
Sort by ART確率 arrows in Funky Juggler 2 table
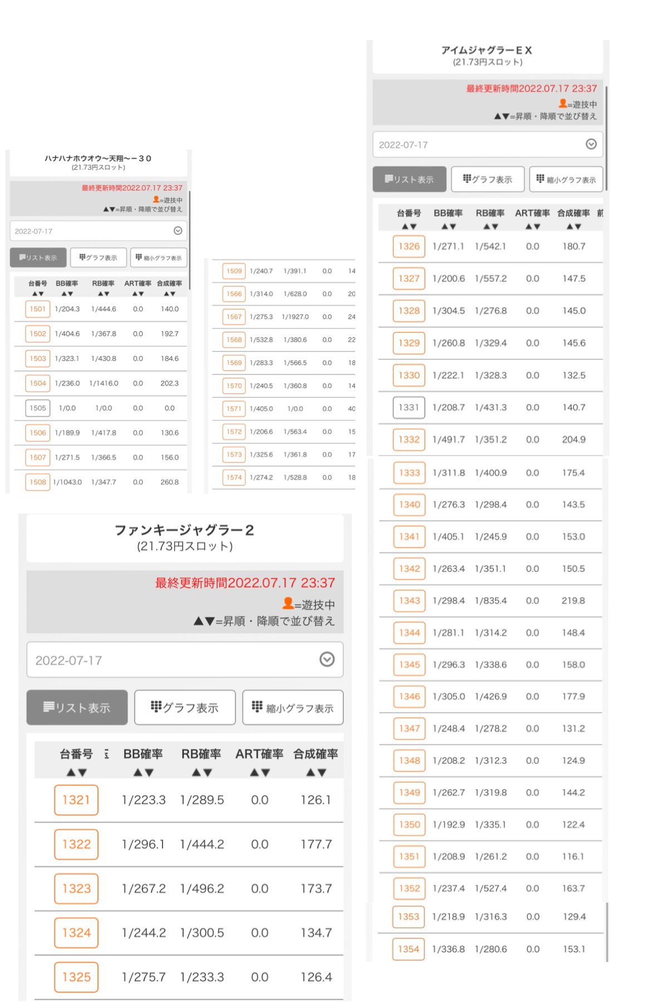[x=259, y=773]
